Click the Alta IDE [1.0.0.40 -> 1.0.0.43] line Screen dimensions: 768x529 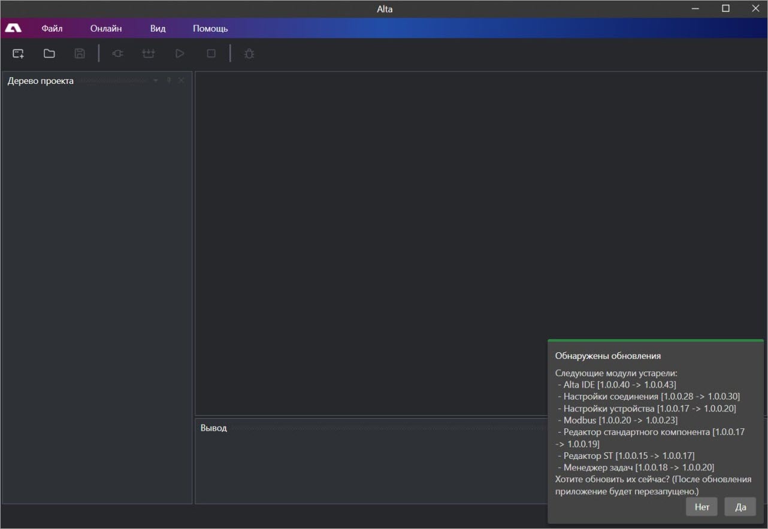coord(616,385)
